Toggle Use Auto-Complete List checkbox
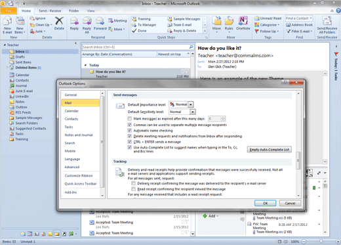The width and height of the screenshot is (341, 245). coord(130,148)
